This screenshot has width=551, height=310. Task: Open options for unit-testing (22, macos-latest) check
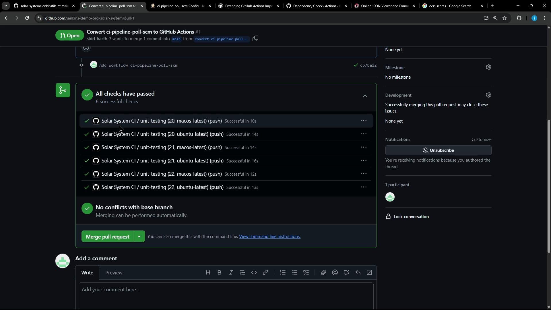coord(364,174)
